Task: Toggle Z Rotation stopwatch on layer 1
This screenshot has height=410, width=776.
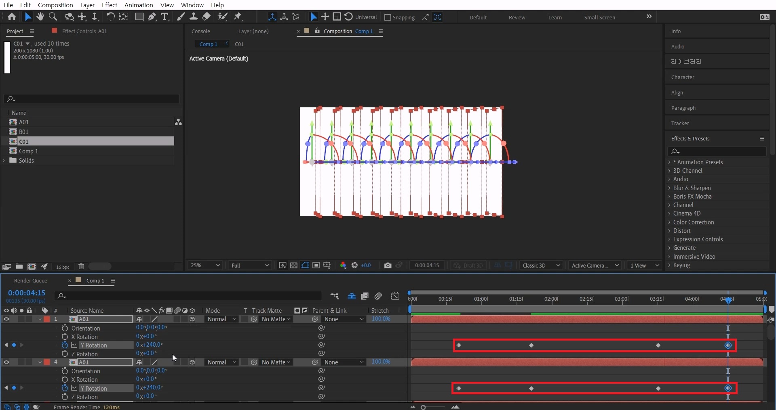Action: tap(65, 354)
